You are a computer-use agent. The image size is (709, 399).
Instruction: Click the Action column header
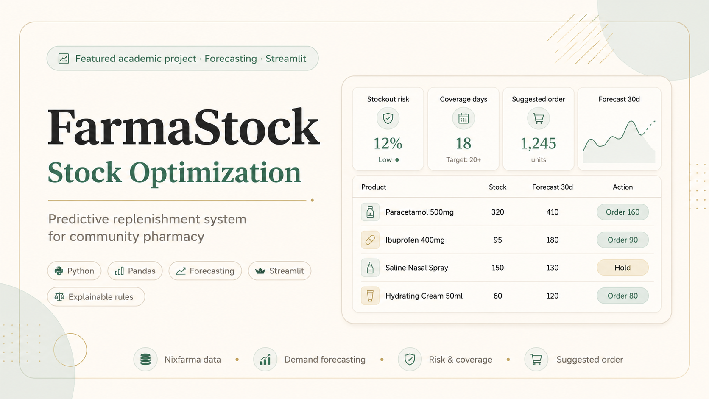tap(622, 187)
